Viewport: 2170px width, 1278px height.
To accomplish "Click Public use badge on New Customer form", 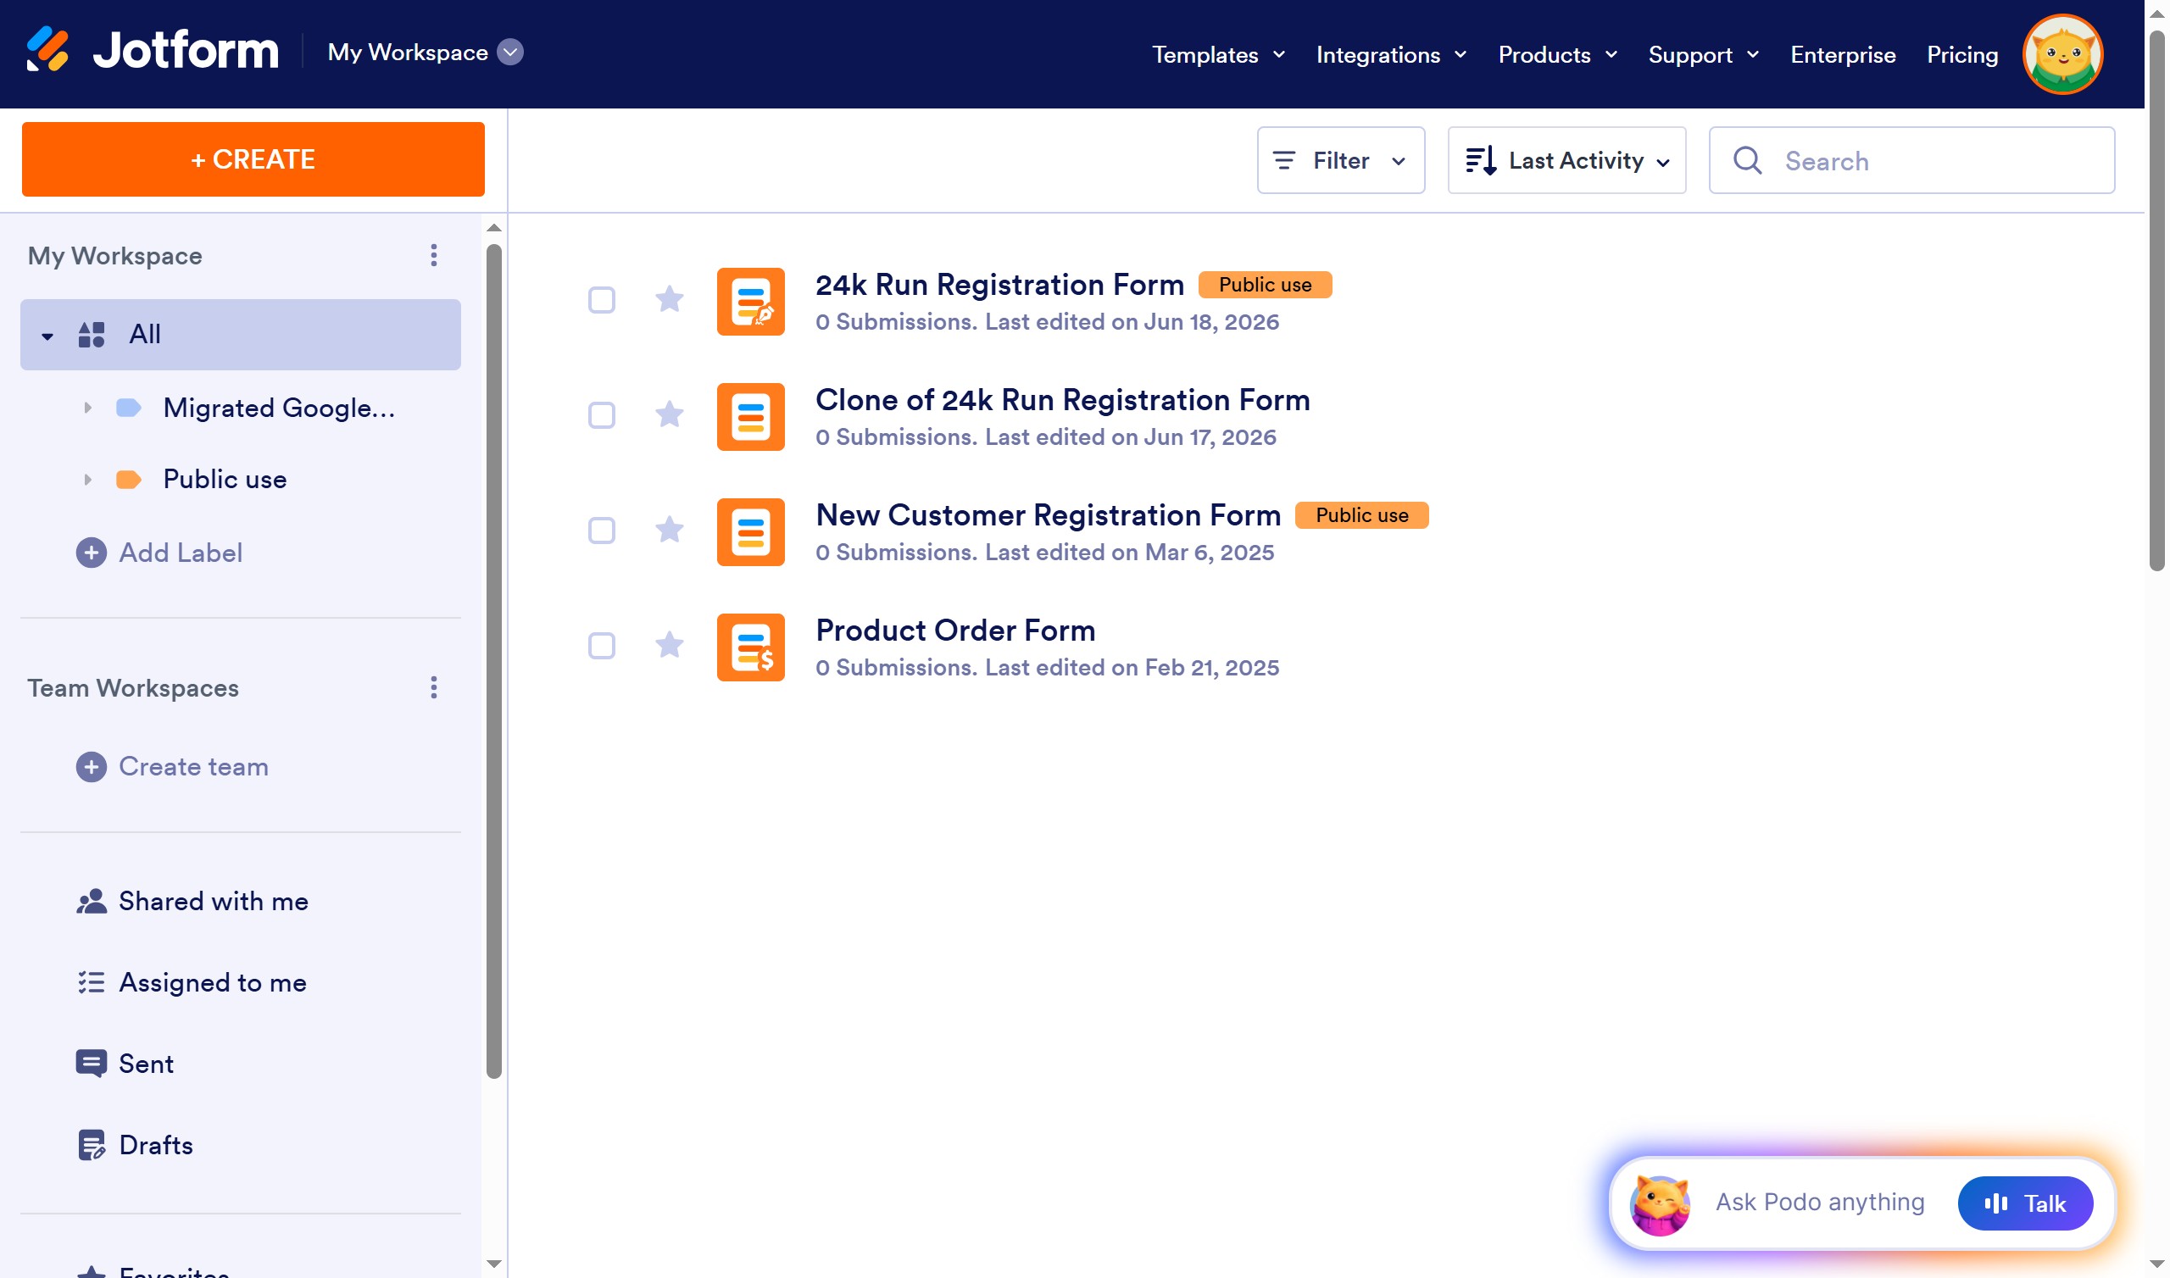I will pyautogui.click(x=1362, y=516).
